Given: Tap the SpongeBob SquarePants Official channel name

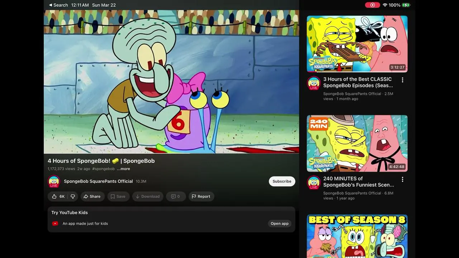Looking at the screenshot, I should coord(98,181).
